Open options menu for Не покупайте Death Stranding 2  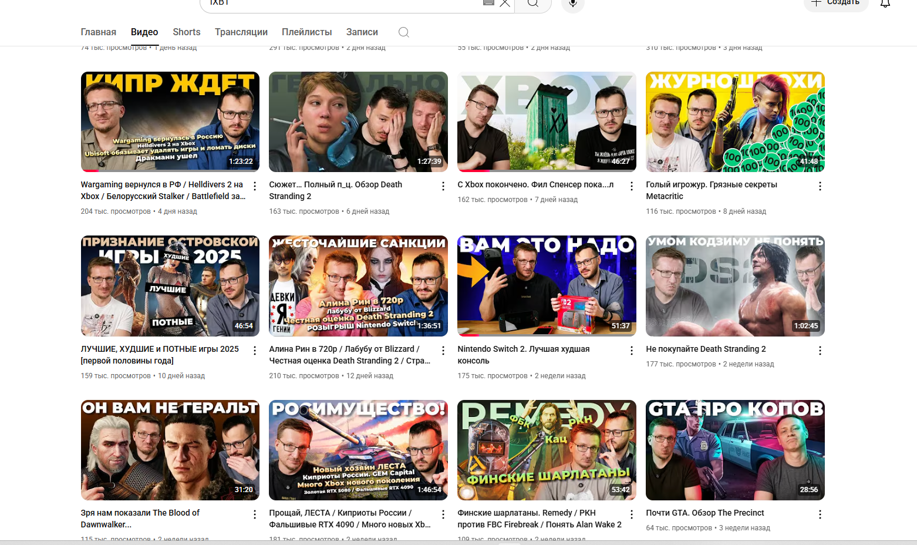click(x=820, y=351)
